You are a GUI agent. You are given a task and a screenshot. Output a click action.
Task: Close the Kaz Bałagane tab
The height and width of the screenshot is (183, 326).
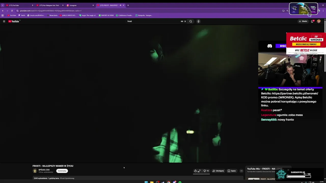point(63,5)
